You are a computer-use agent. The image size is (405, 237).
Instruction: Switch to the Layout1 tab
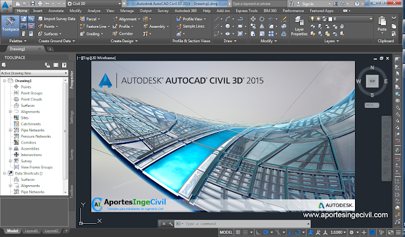(31, 231)
